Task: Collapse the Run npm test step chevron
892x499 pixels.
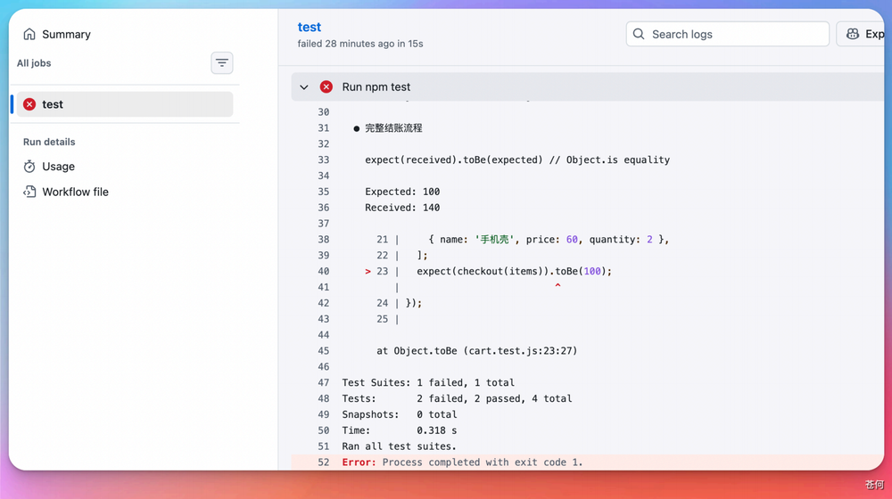Action: click(304, 87)
